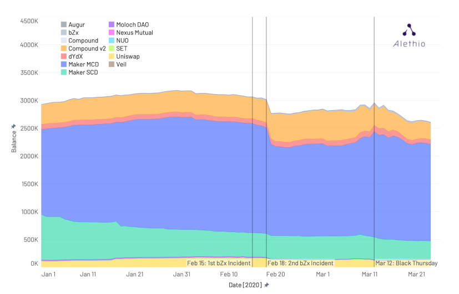Click the Alethio logo icon
459x294 pixels.
click(x=409, y=30)
